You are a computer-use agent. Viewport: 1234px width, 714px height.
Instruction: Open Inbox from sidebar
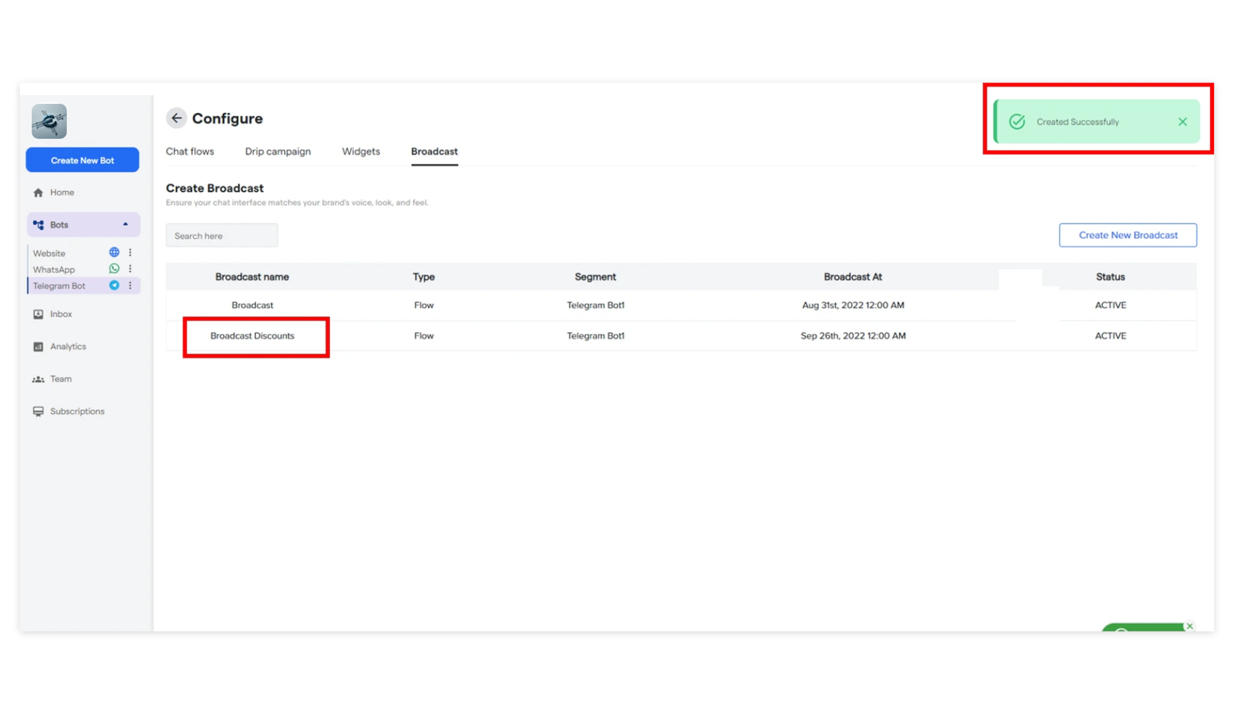[61, 314]
